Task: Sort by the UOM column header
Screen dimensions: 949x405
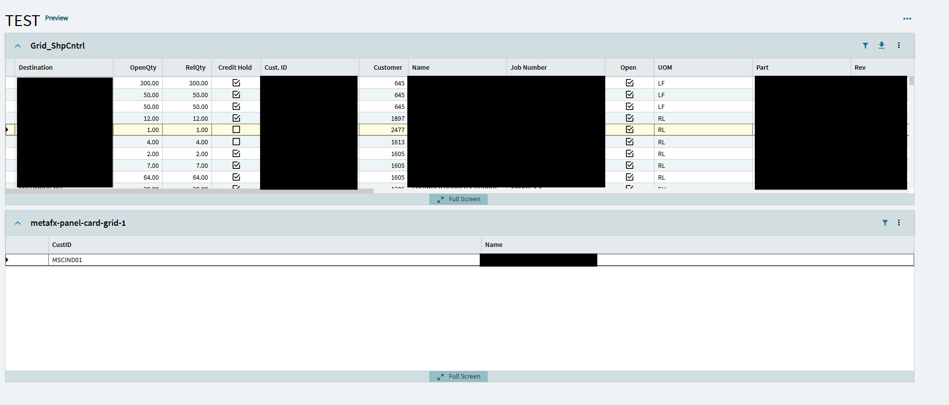Action: (703, 67)
